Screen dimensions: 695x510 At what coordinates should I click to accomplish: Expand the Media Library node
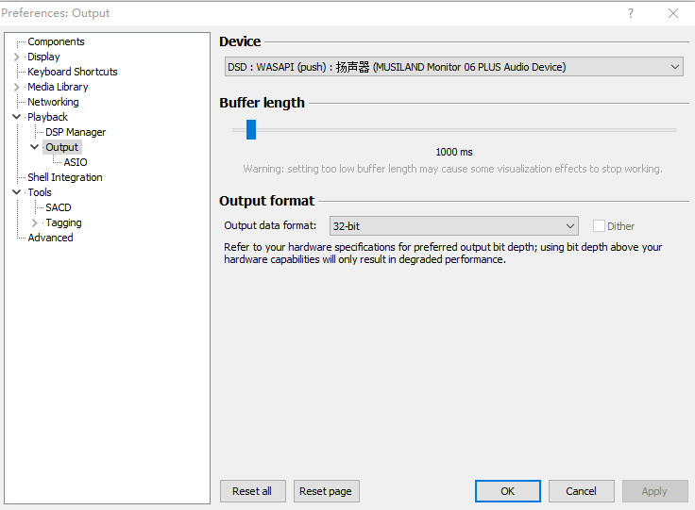[x=17, y=87]
